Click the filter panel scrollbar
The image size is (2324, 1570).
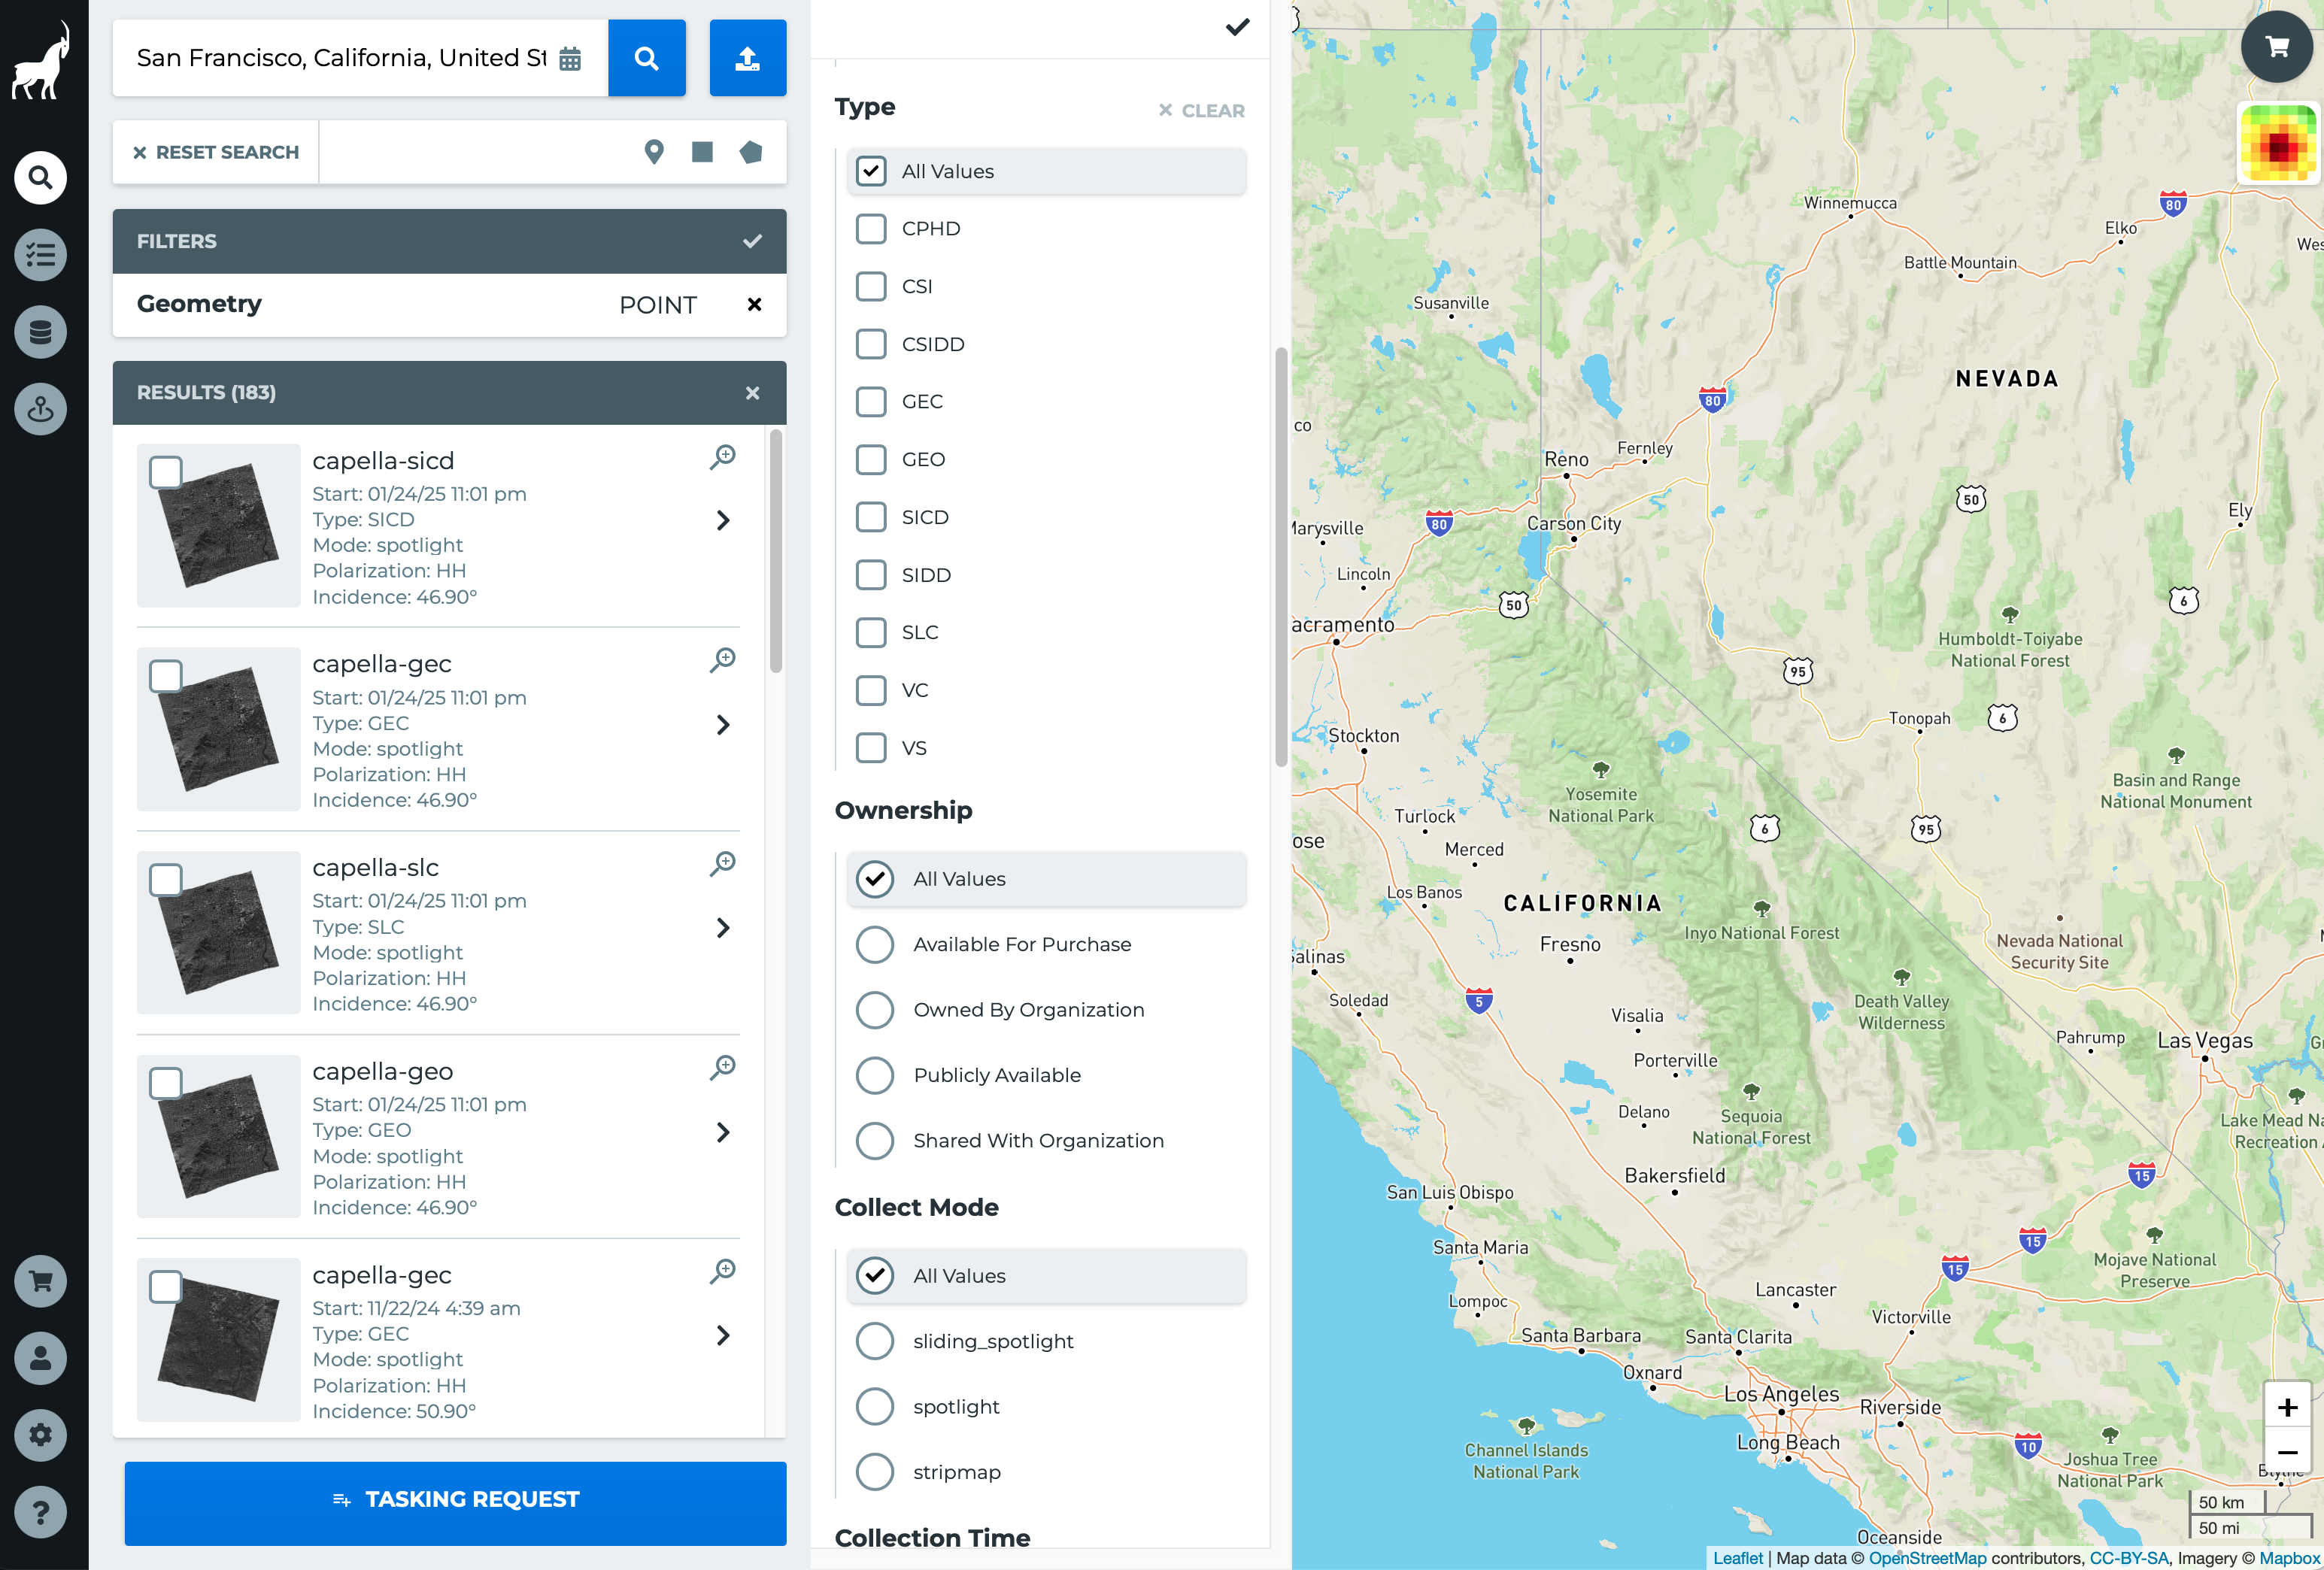point(1281,557)
